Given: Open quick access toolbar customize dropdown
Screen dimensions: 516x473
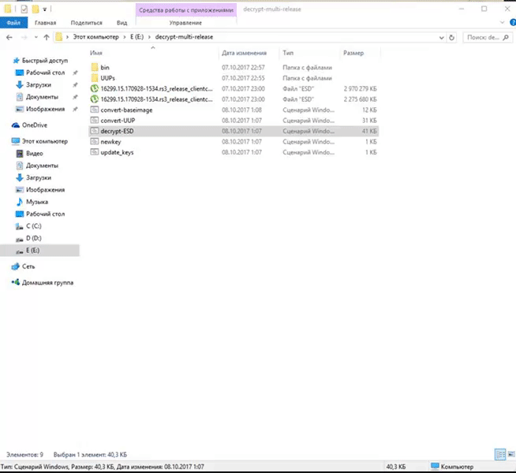Looking at the screenshot, I should (x=45, y=9).
